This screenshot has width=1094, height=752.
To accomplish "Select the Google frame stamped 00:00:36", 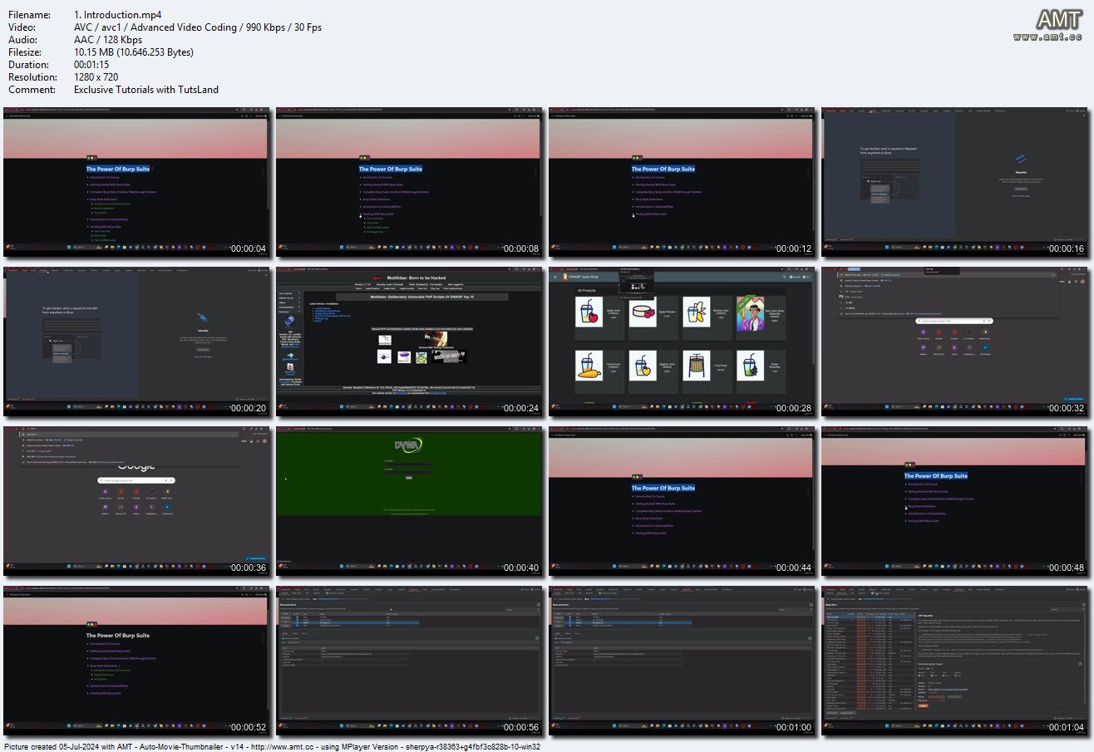I will point(136,499).
